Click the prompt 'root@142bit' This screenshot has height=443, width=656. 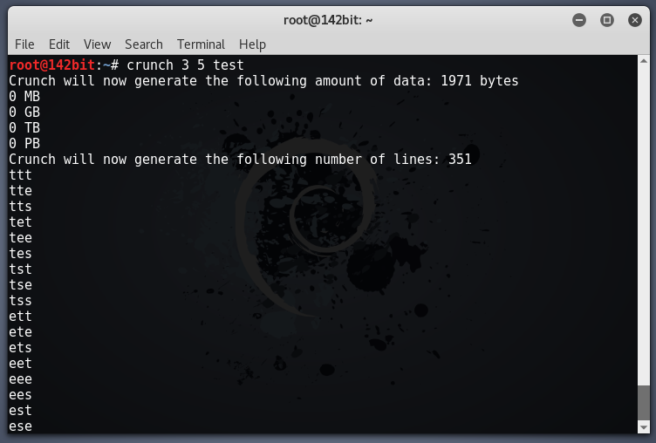pyautogui.click(x=51, y=65)
